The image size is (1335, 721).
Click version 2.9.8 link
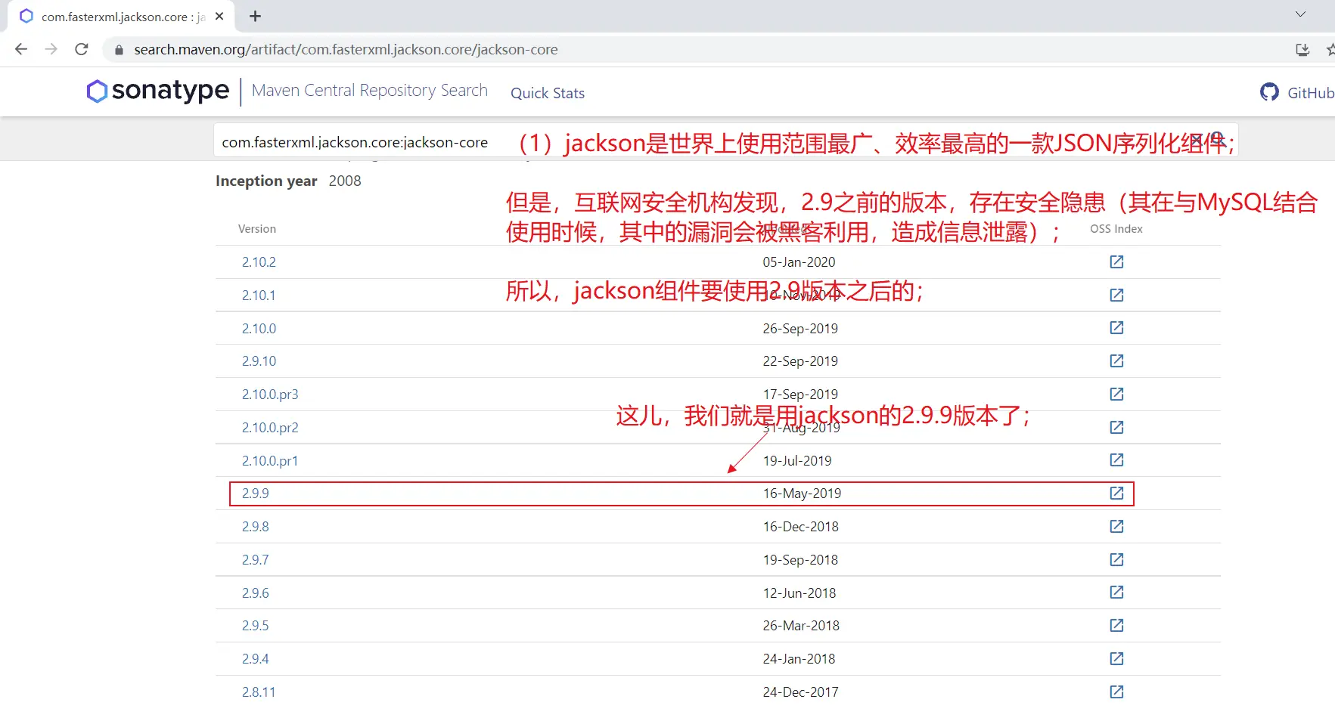(256, 527)
